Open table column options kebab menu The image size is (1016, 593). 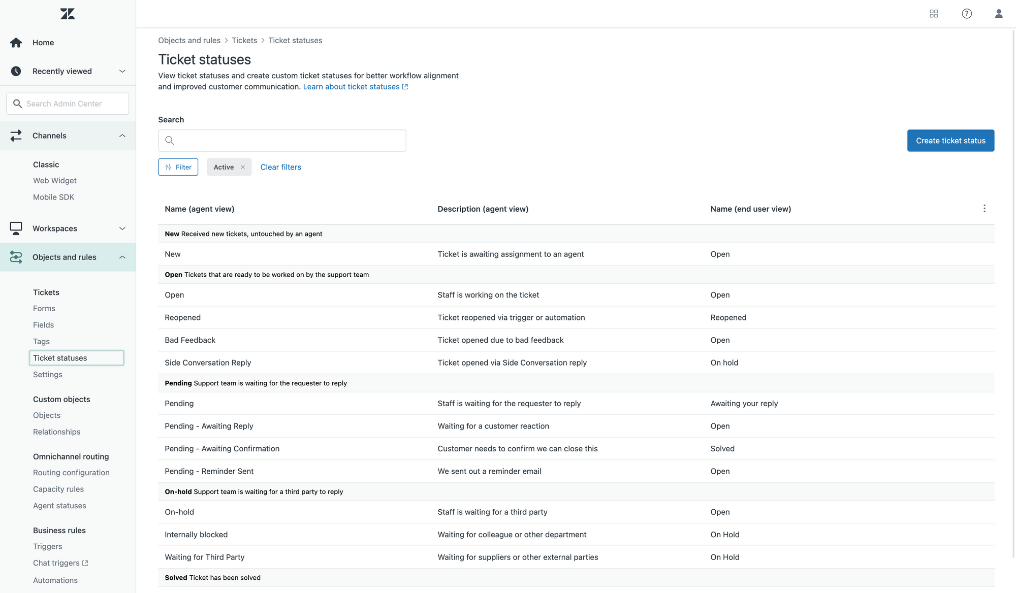[x=984, y=209]
